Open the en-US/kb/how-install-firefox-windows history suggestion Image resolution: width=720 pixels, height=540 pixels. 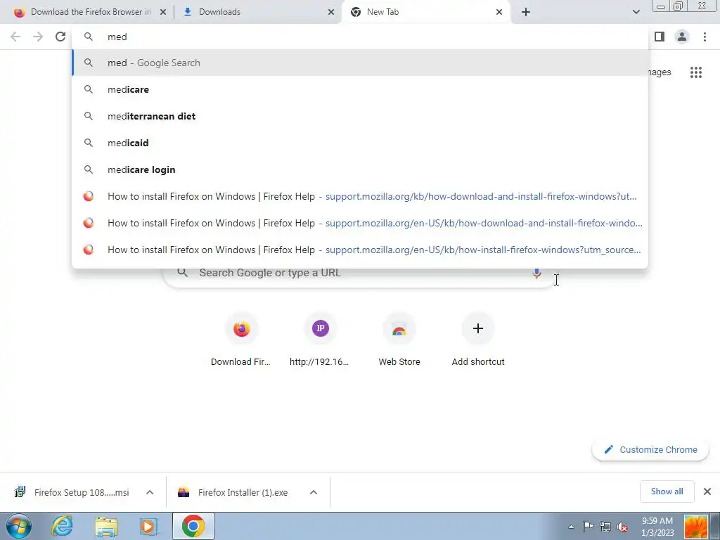tap(360, 250)
